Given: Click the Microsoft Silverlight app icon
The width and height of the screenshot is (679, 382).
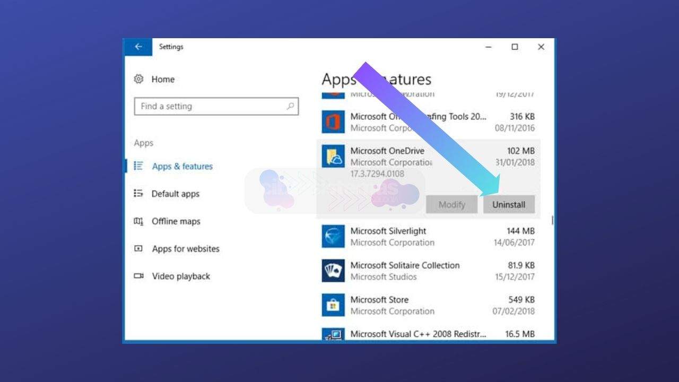Looking at the screenshot, I should pos(333,237).
